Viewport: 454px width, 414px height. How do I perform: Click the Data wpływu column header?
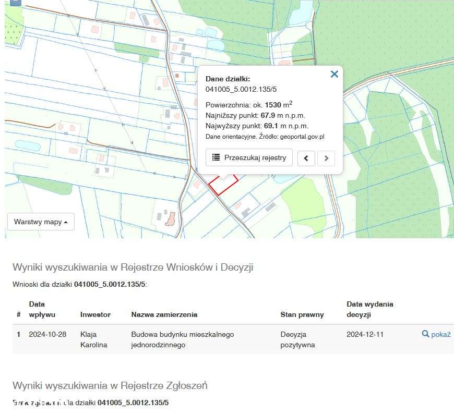(42, 309)
